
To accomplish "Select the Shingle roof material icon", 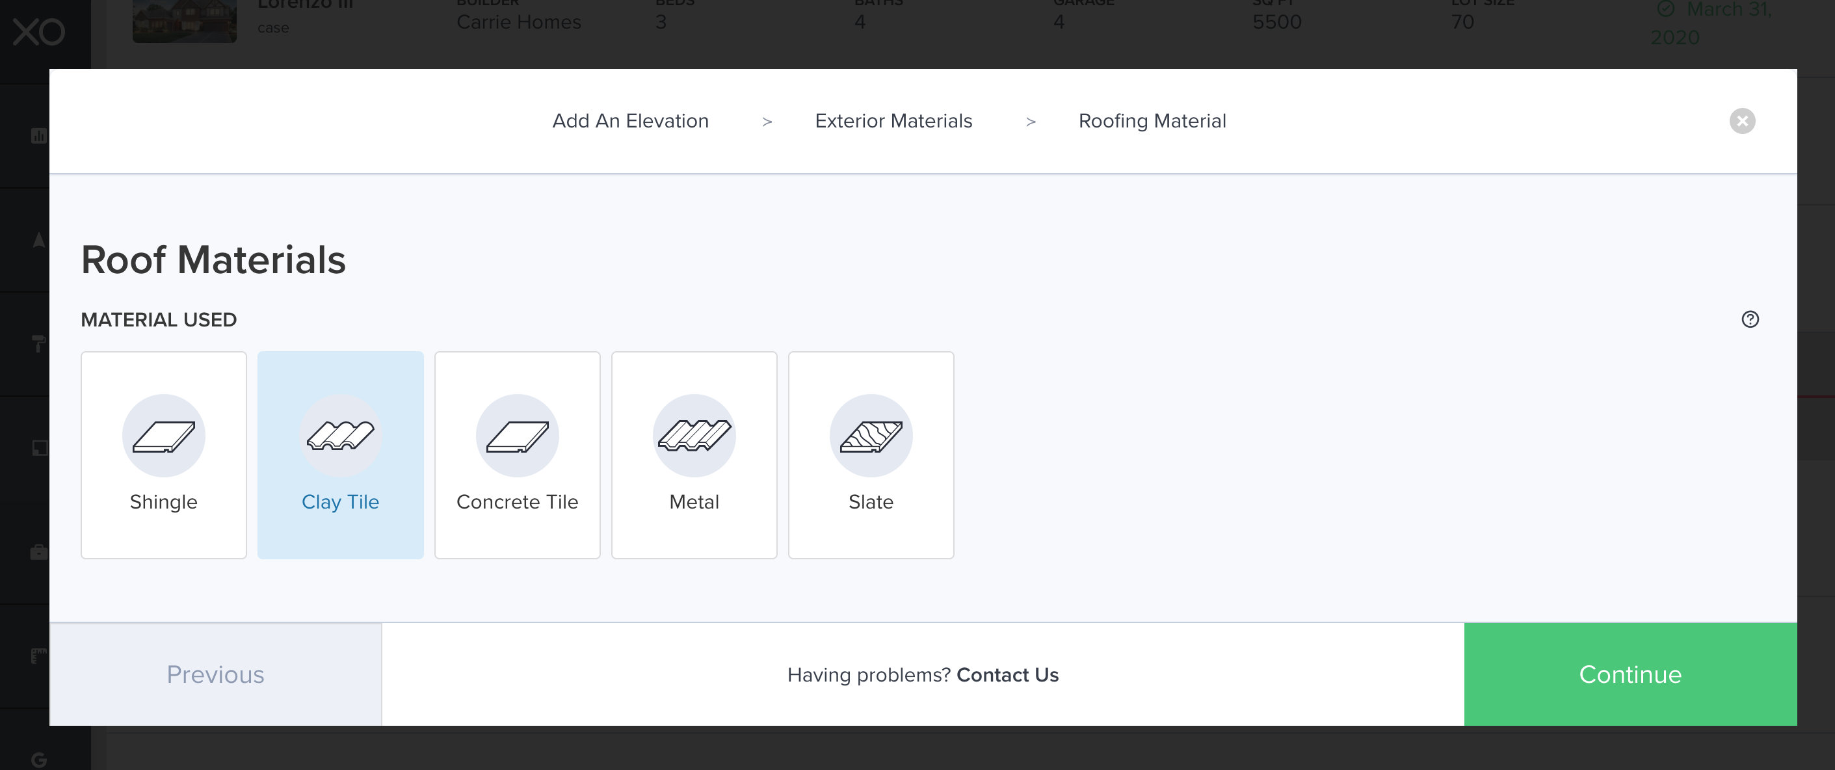I will coord(163,435).
